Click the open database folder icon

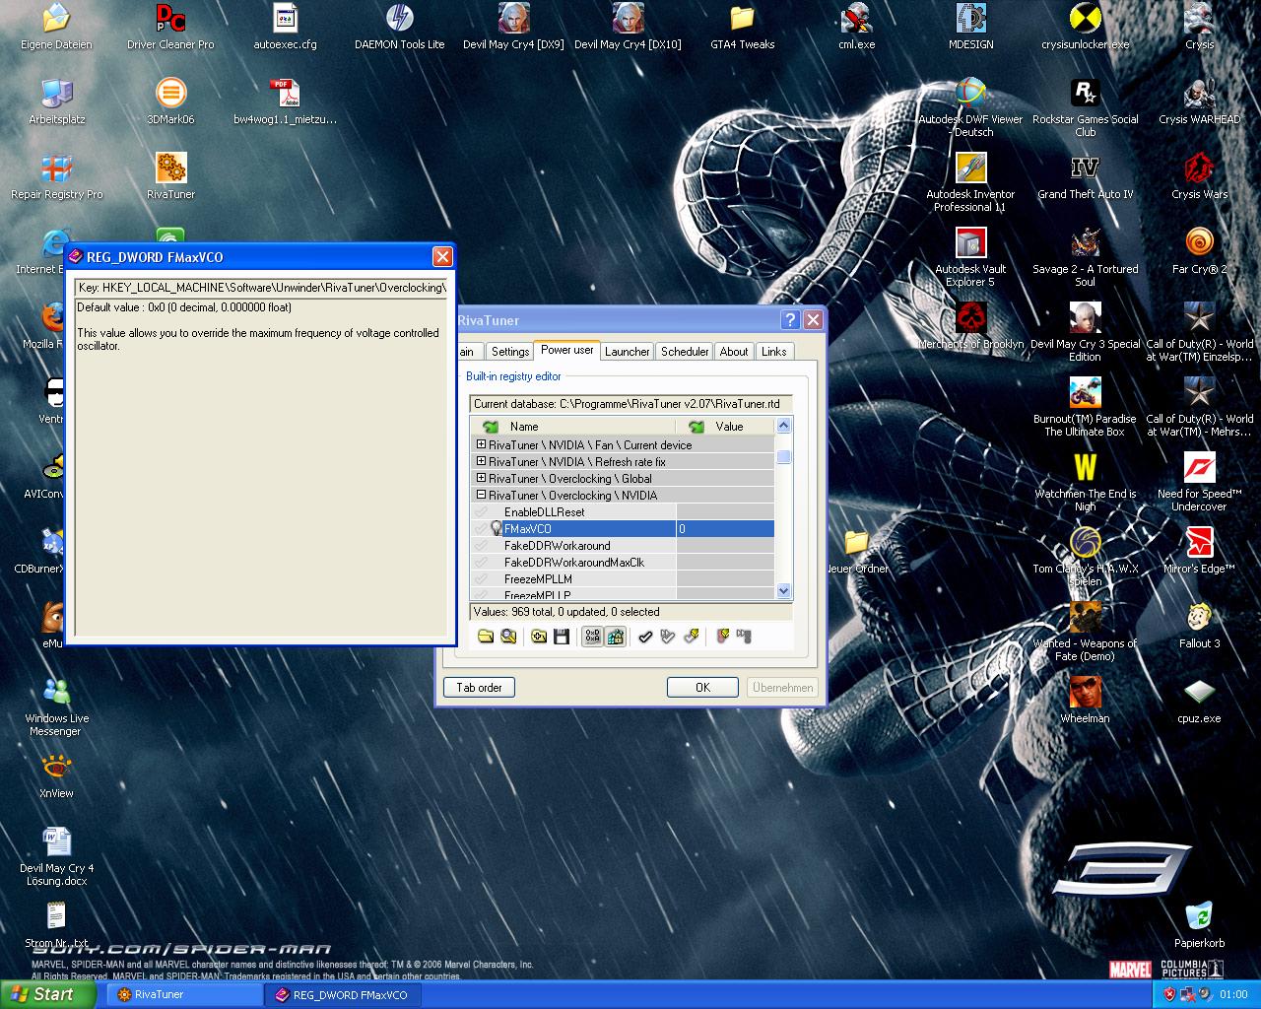click(486, 637)
